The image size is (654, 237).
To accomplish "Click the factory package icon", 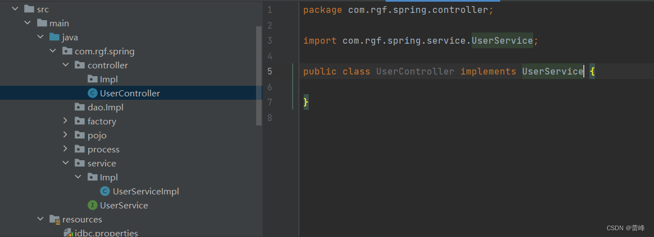I will click(80, 121).
